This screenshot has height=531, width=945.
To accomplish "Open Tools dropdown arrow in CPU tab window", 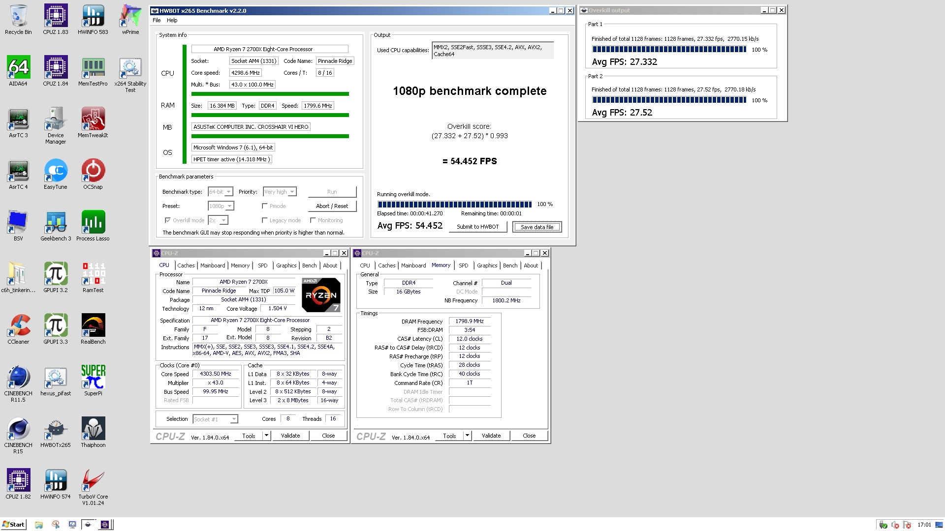I will [267, 436].
